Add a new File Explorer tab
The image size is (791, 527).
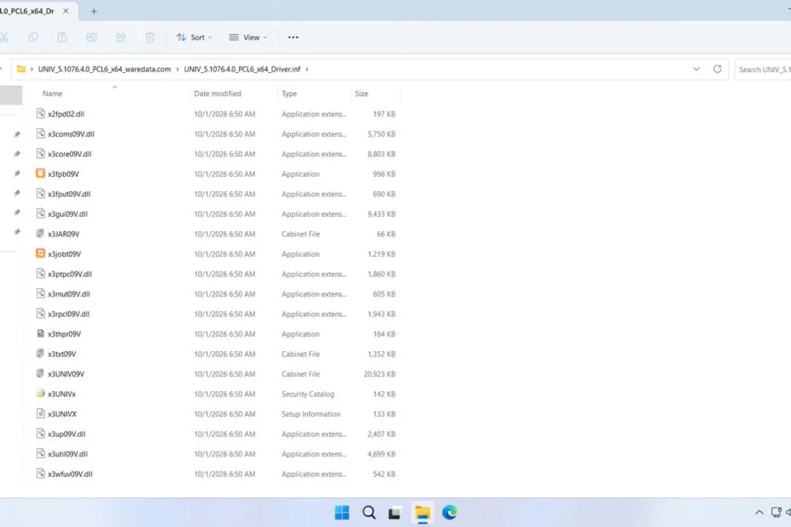[x=94, y=11]
